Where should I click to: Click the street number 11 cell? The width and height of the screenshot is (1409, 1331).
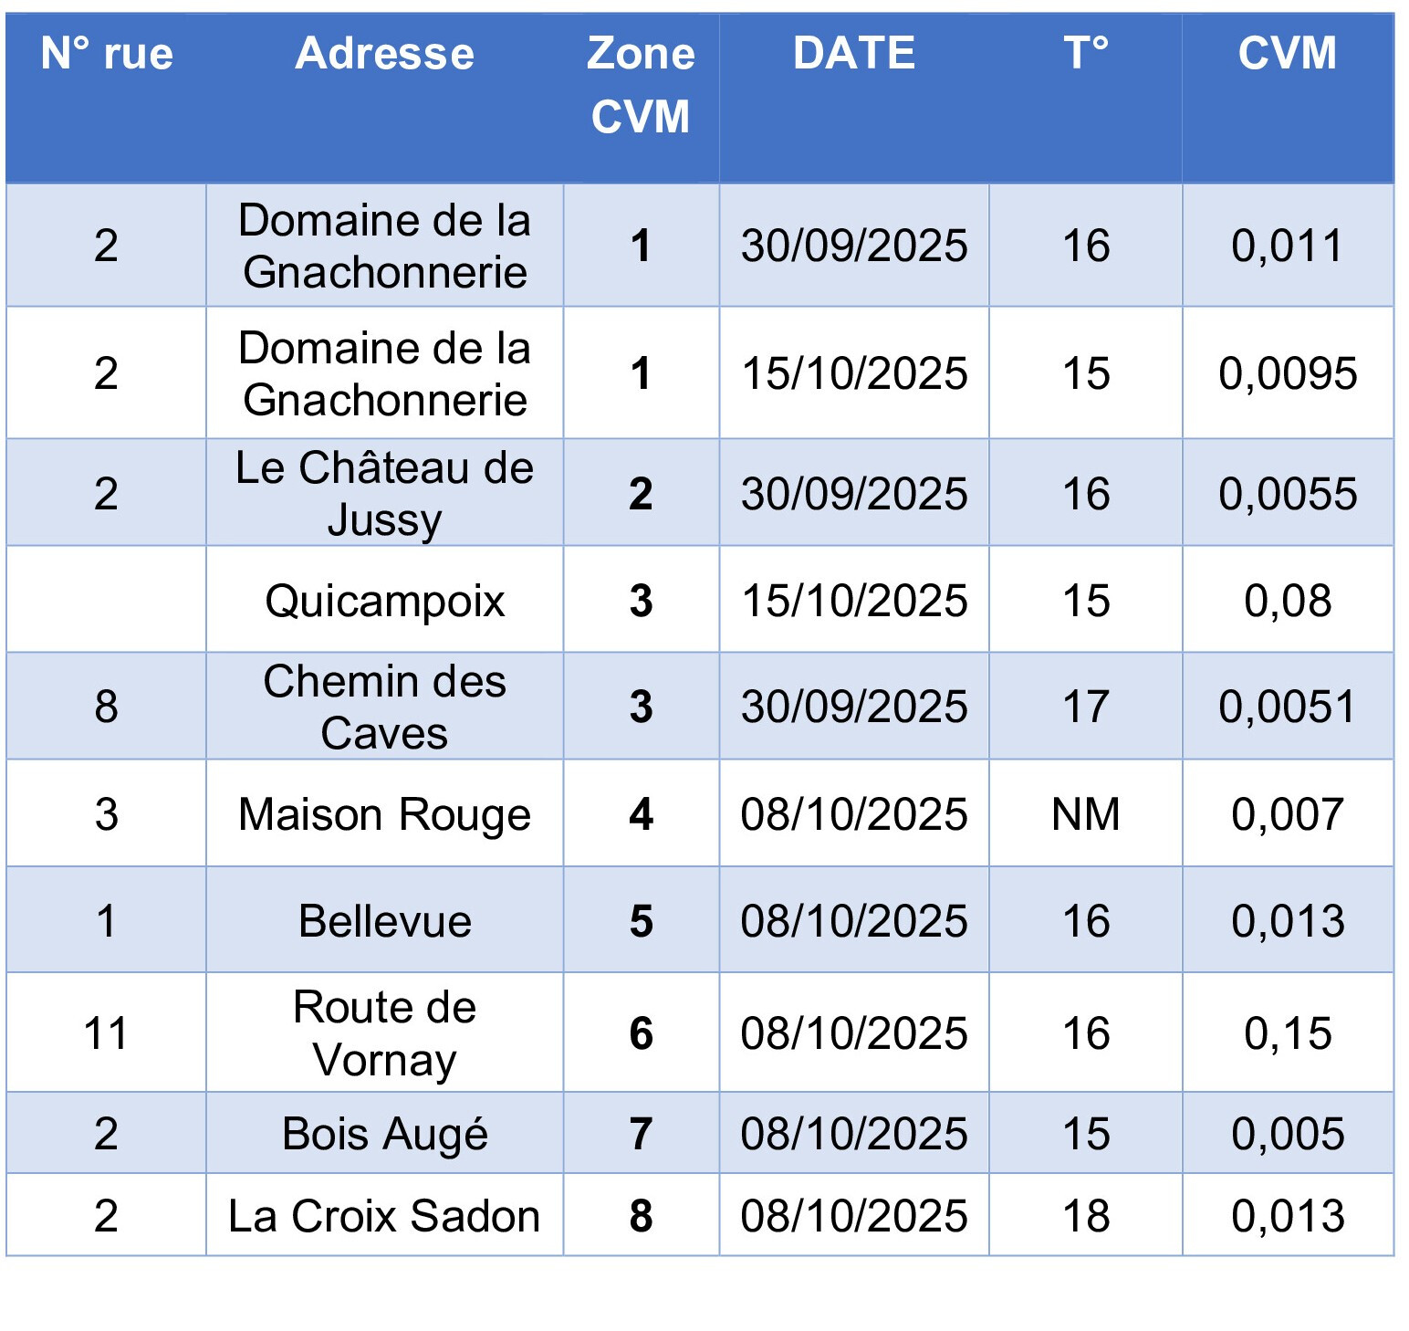(x=106, y=1033)
